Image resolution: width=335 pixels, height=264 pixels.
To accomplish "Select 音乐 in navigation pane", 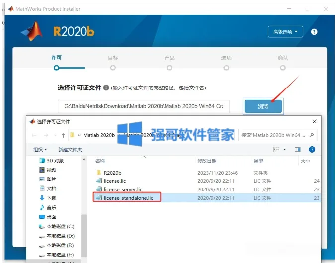I will (48, 207).
